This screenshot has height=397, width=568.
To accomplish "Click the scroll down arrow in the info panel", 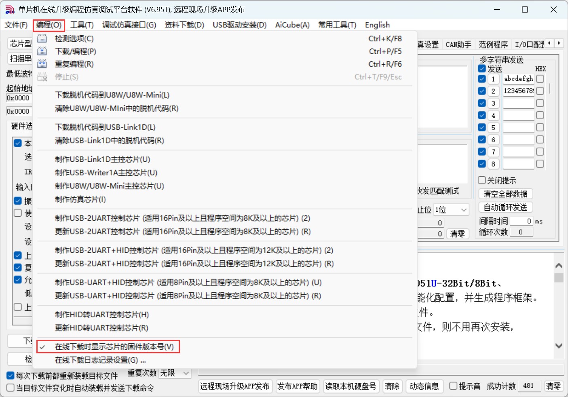I will pos(559,346).
